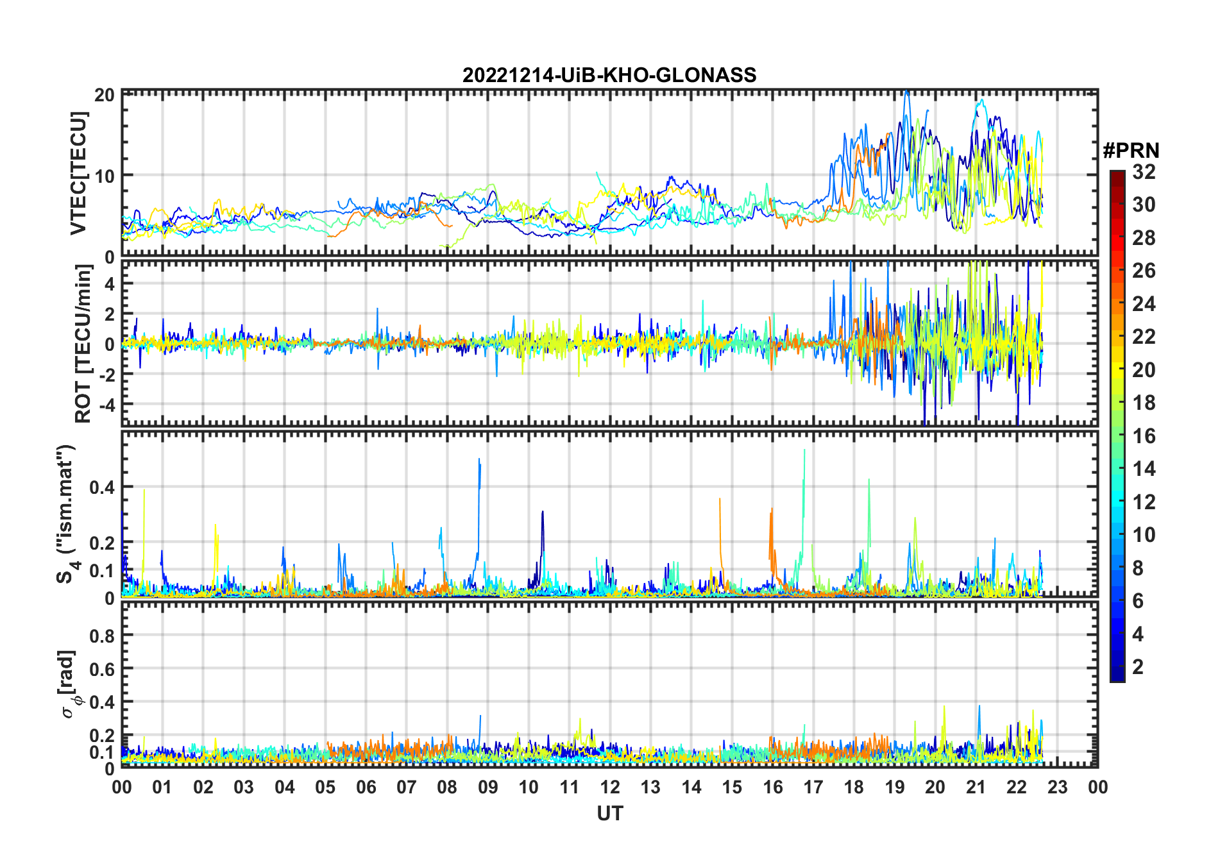Click the plot title 20221214-UiB-KHO-GLONASS
1220x853 pixels.
tap(609, 76)
